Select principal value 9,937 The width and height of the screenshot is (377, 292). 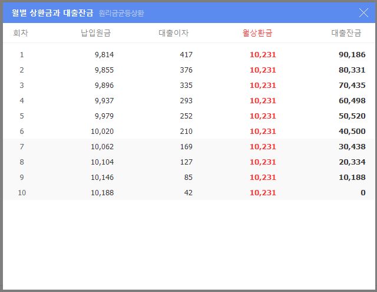(x=104, y=101)
